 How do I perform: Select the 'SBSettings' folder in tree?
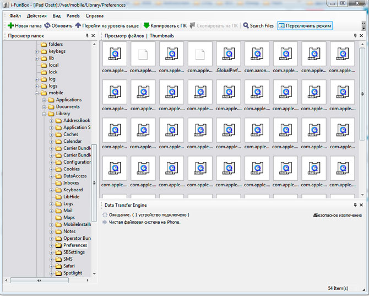click(x=74, y=252)
